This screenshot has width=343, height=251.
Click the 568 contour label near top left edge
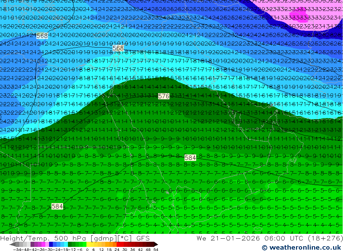(42, 36)
